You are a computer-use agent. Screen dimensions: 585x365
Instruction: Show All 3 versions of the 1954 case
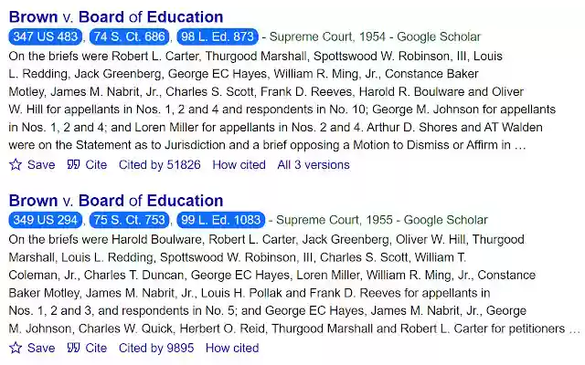(314, 165)
